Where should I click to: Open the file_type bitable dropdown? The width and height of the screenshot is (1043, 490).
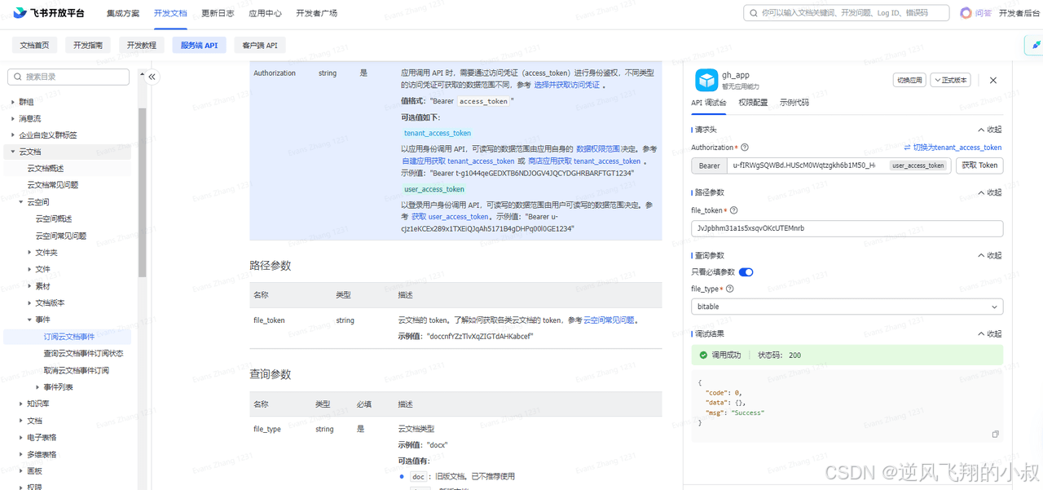tap(847, 307)
